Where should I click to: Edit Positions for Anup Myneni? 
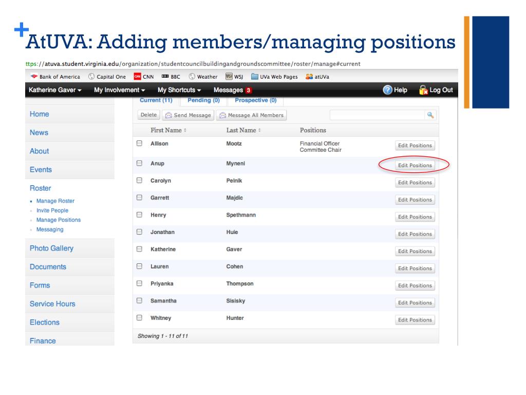415,165
